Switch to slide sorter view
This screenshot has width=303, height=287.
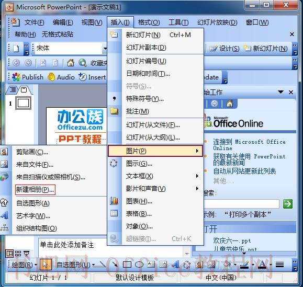[x=18, y=254]
